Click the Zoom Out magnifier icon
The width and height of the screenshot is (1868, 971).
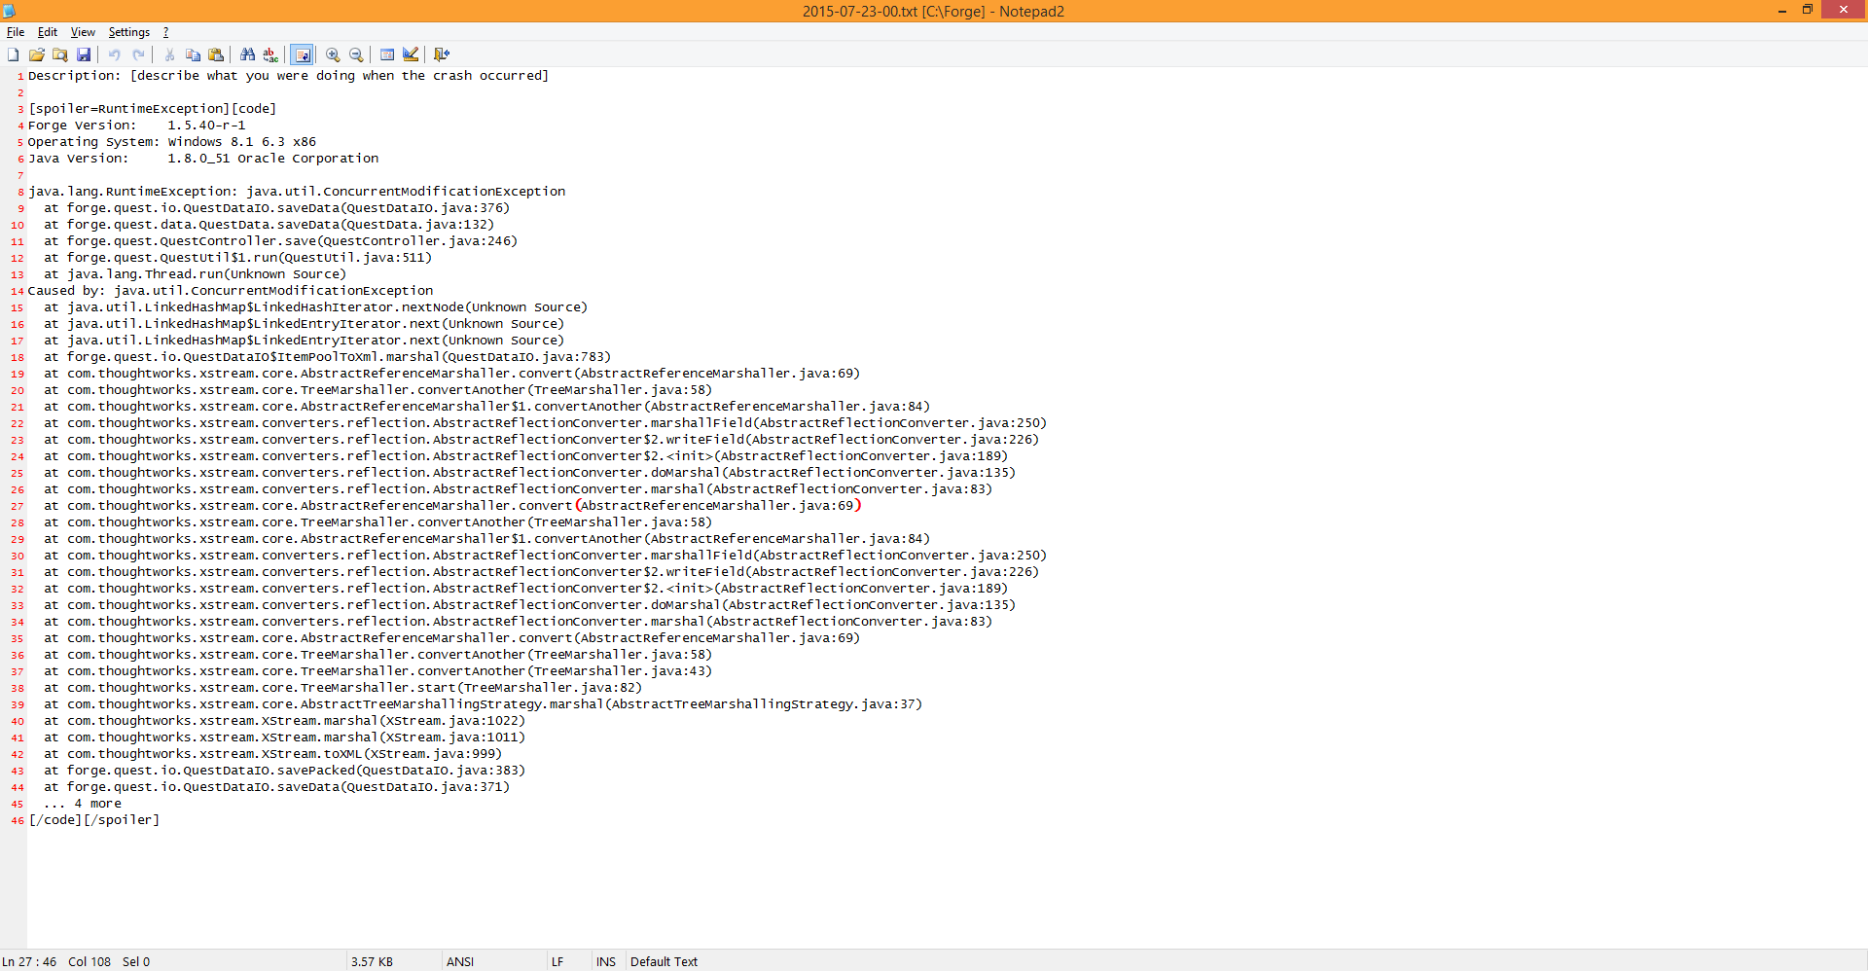[356, 54]
